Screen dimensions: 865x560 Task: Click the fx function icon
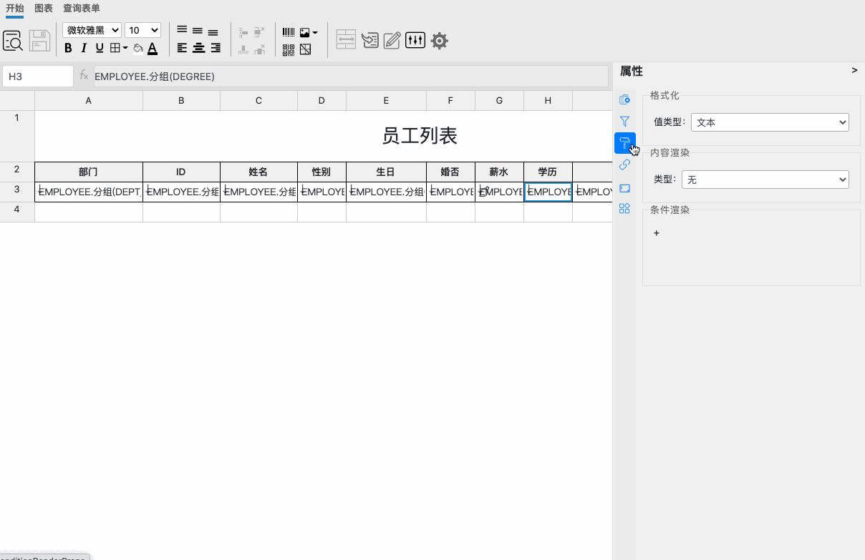[84, 76]
